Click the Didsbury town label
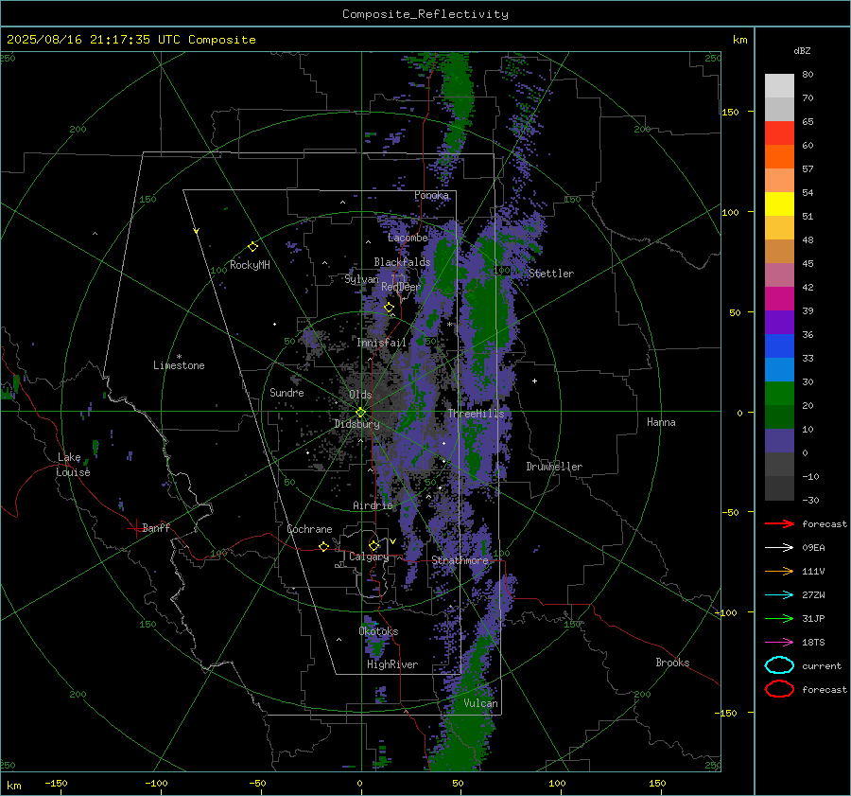The width and height of the screenshot is (851, 796). tap(356, 424)
